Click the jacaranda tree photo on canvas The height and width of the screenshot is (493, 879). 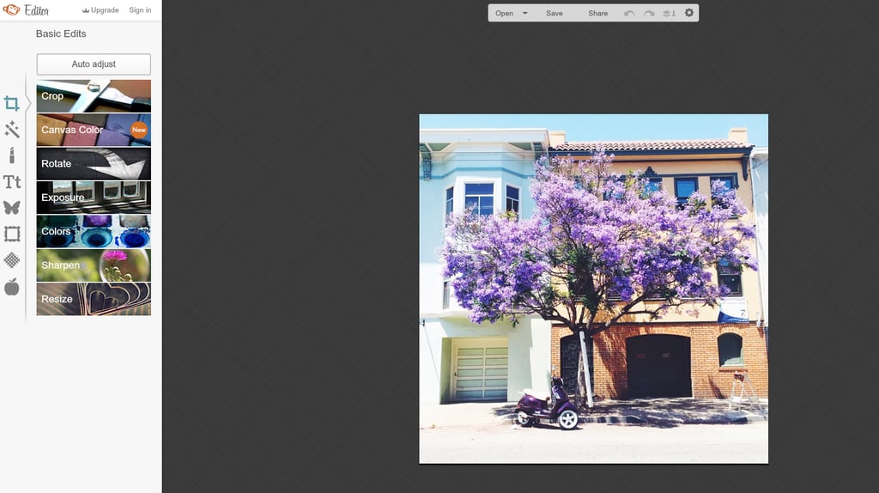(594, 289)
